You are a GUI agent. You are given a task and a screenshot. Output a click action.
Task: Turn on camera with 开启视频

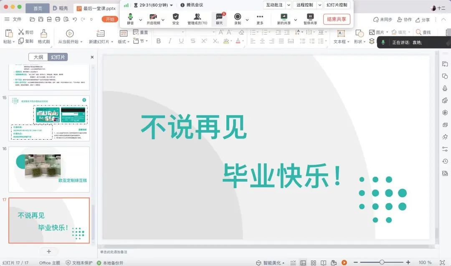(x=153, y=18)
